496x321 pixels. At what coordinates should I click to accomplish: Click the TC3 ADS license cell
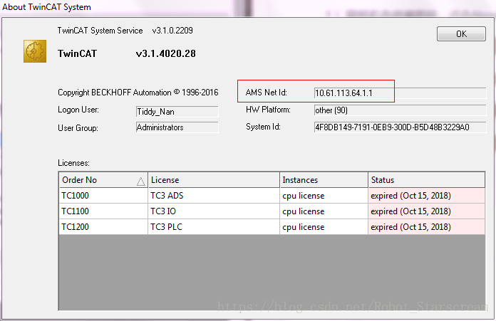pos(214,196)
